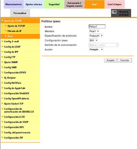Open the Seguridad tab
137x149 pixels.
54,4
